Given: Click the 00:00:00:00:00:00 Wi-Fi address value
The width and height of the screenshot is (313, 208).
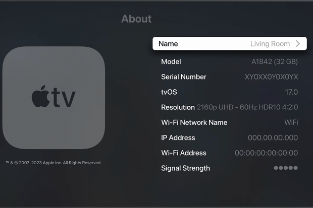Looking at the screenshot, I should click(x=266, y=153).
